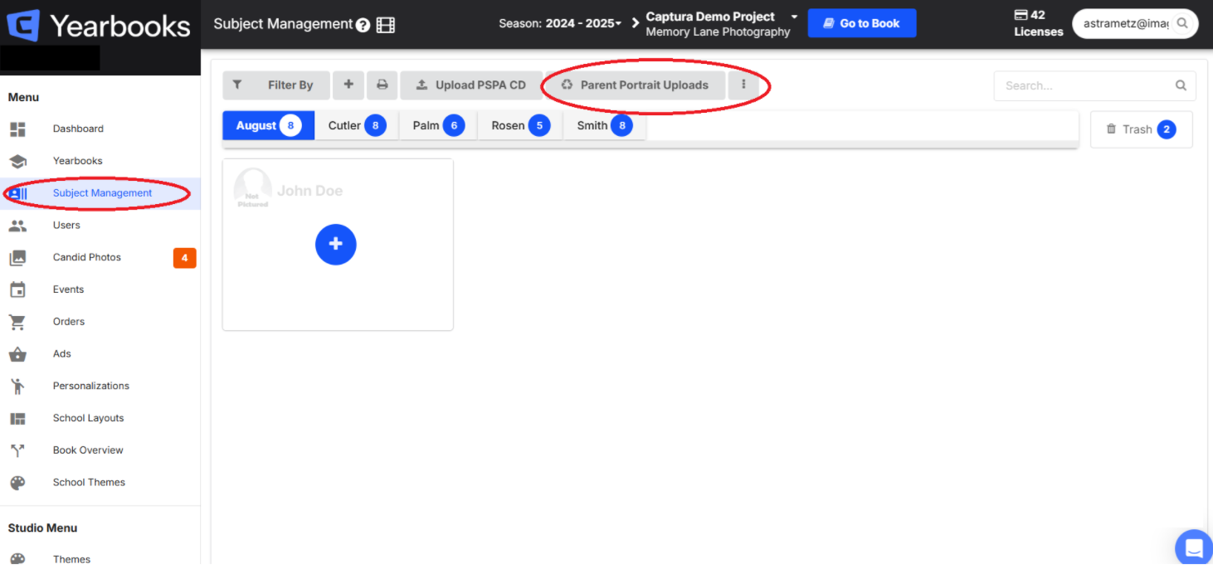Switch to the Cutler tab

pos(357,126)
